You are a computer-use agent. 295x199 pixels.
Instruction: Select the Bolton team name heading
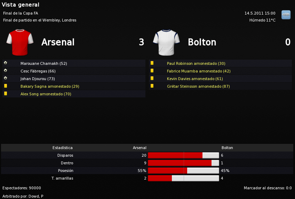tap(202, 42)
